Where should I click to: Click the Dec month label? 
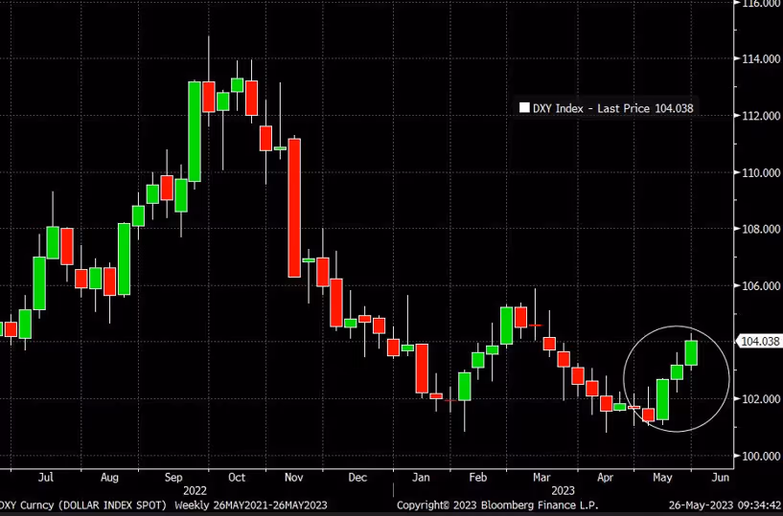357,477
